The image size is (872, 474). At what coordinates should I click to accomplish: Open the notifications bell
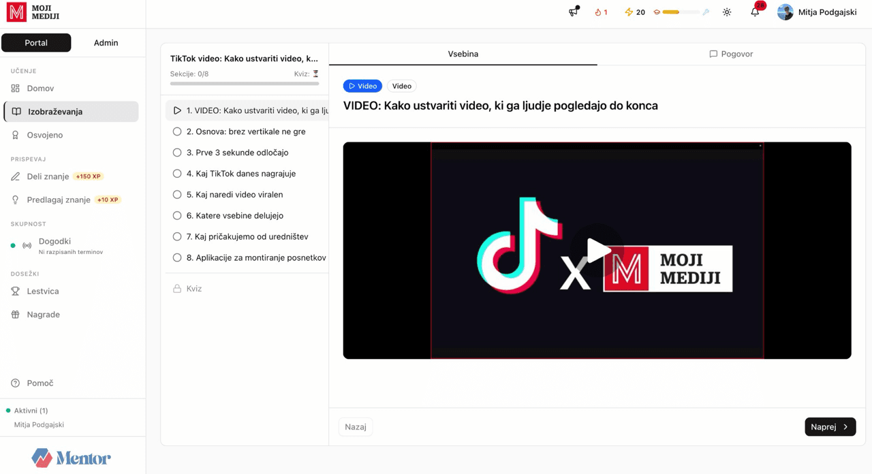(x=755, y=12)
